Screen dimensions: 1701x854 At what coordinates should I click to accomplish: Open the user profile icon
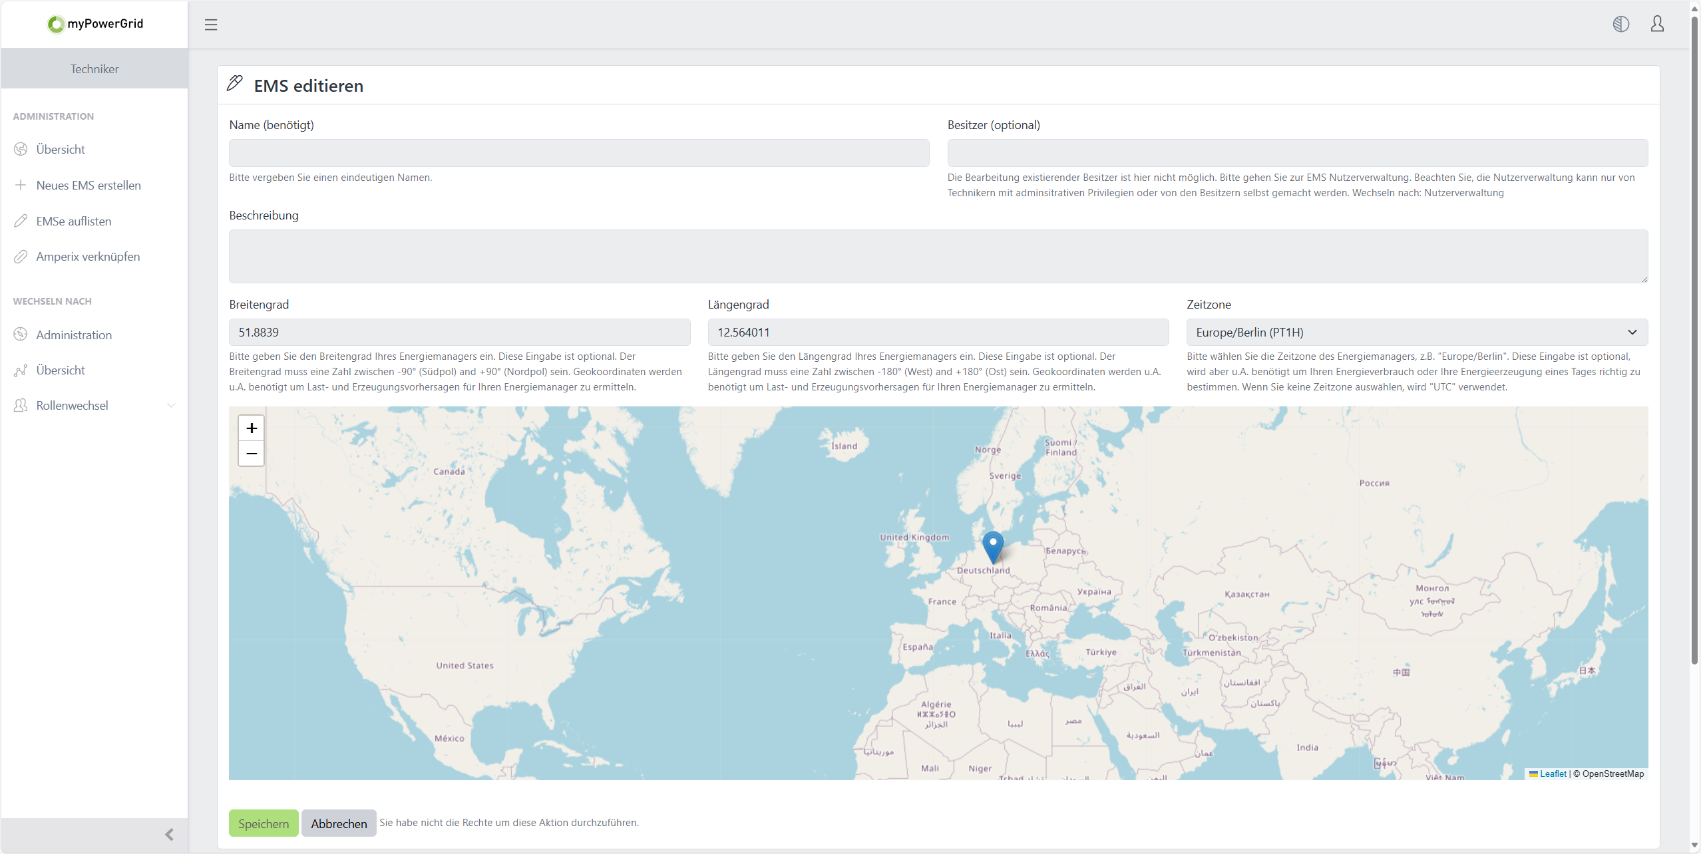click(1657, 25)
